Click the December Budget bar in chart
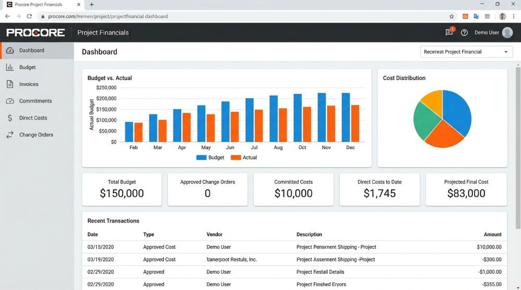The image size is (521, 290). pyautogui.click(x=346, y=117)
